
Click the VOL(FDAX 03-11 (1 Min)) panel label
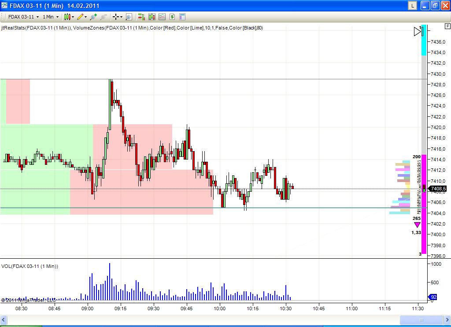[x=30, y=266]
